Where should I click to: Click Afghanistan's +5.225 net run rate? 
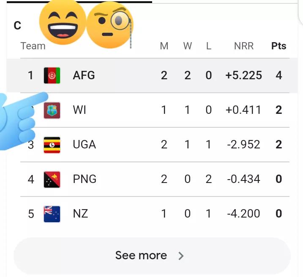(243, 75)
